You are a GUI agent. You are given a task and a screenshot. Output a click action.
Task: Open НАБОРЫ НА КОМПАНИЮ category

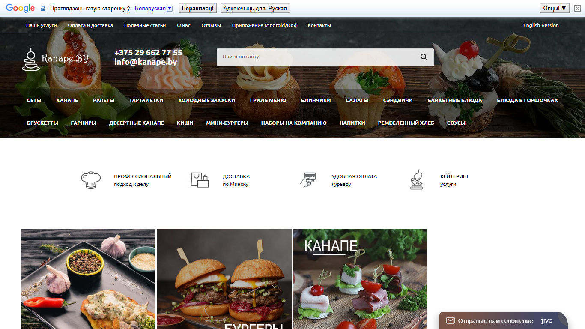pos(294,123)
